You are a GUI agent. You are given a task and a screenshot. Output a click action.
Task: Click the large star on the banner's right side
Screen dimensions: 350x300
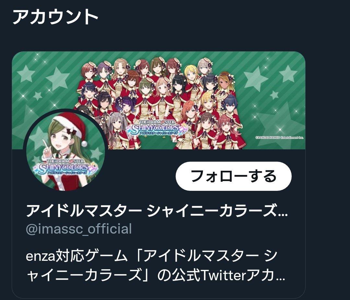coord(255,79)
